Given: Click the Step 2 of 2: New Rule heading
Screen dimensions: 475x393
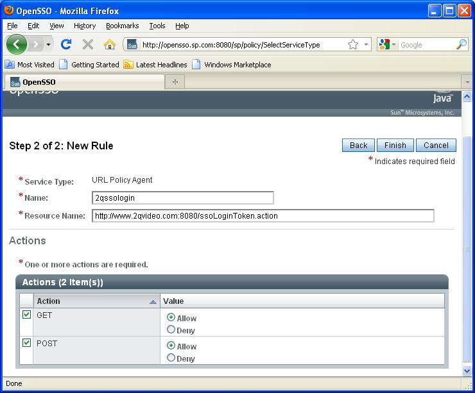Looking at the screenshot, I should [61, 146].
